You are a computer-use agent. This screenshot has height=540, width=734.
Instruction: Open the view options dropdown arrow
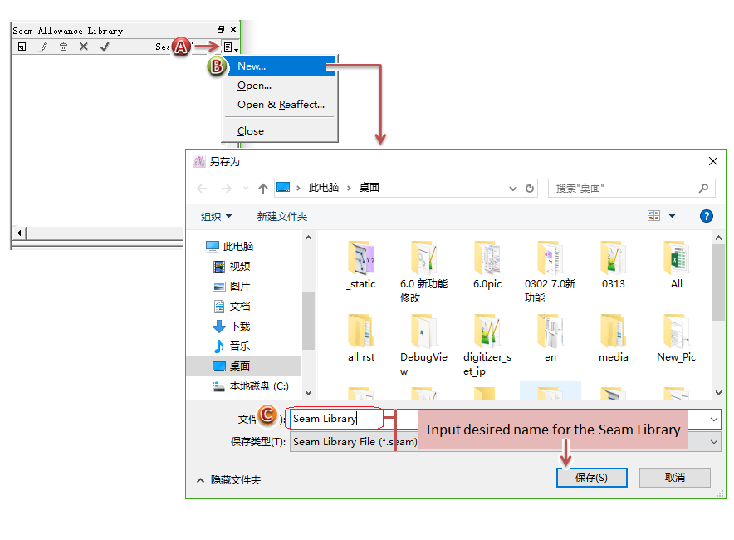click(673, 217)
